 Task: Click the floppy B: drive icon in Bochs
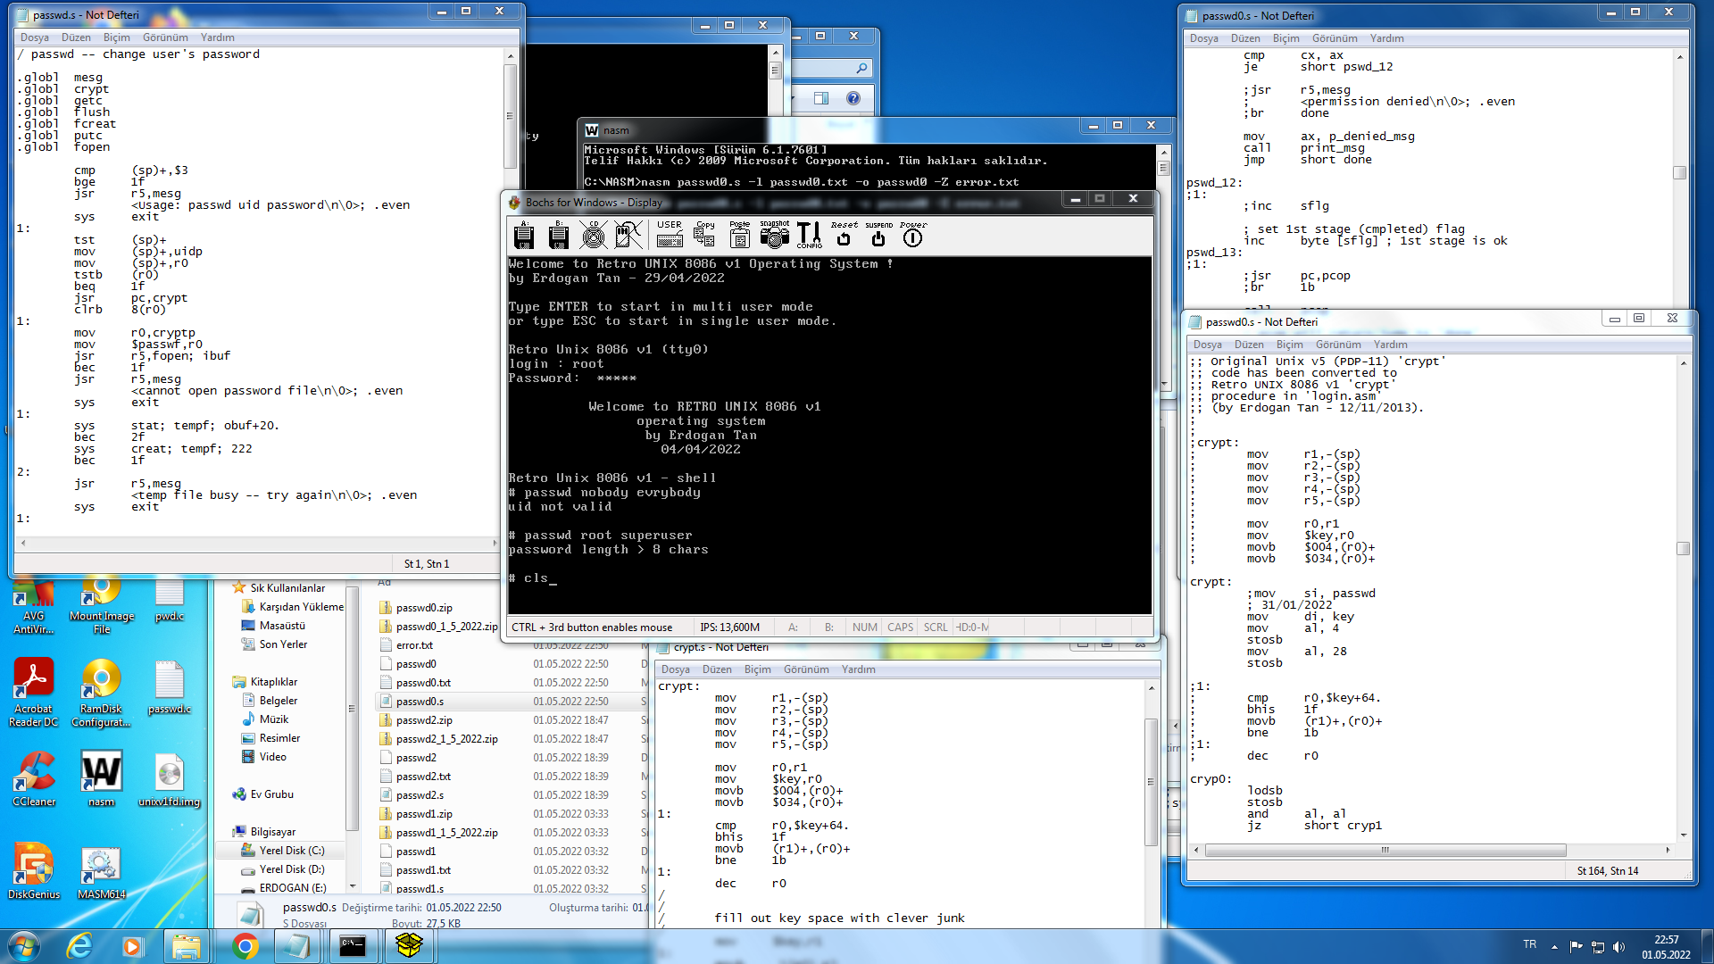tap(559, 237)
